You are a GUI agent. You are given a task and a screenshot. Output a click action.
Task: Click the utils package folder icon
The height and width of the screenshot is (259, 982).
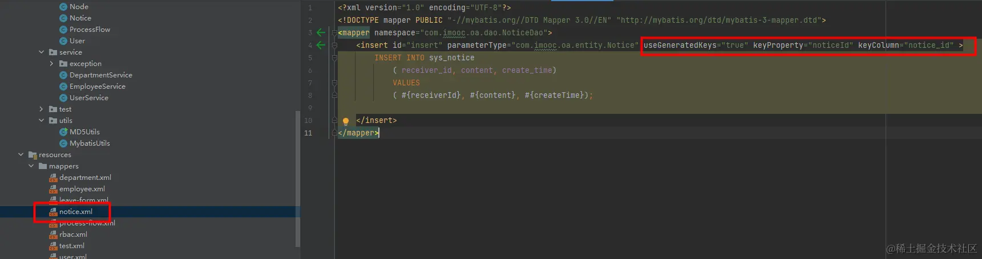pos(53,121)
